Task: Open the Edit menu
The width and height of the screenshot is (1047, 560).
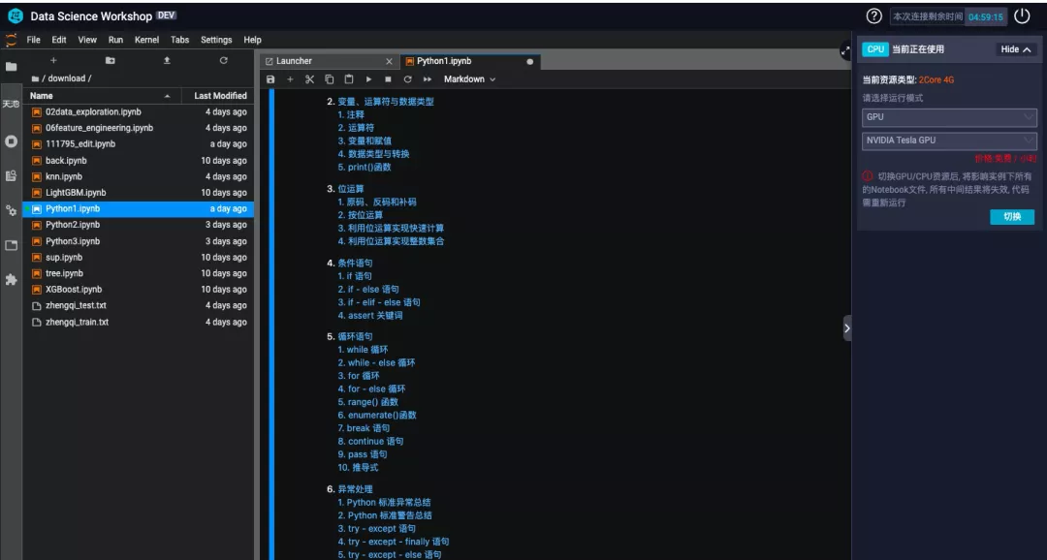Action: [x=59, y=40]
